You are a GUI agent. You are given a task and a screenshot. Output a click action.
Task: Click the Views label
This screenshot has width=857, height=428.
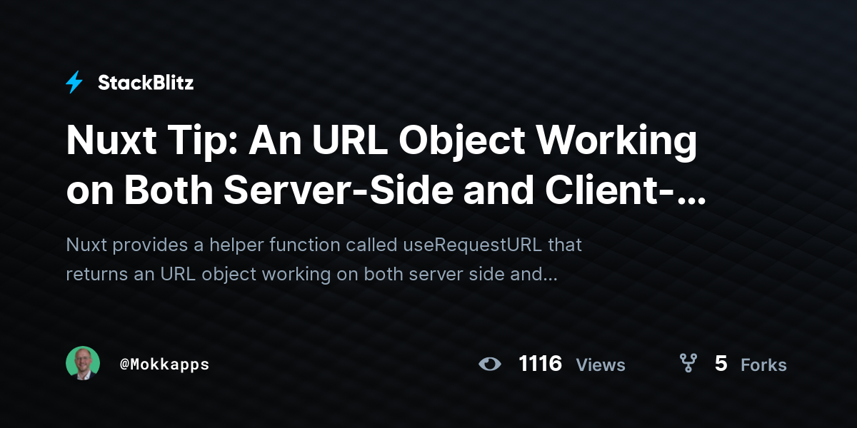601,365
